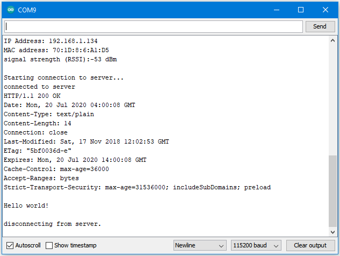
Task: Click the 'disconnecting from server.' output line
Action: coord(52,224)
